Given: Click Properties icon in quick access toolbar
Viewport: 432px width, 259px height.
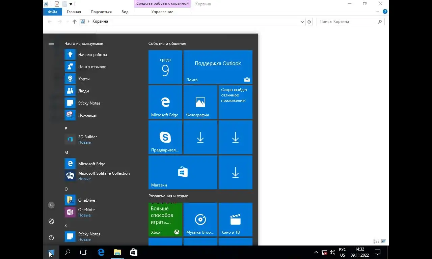Looking at the screenshot, I should [57, 4].
